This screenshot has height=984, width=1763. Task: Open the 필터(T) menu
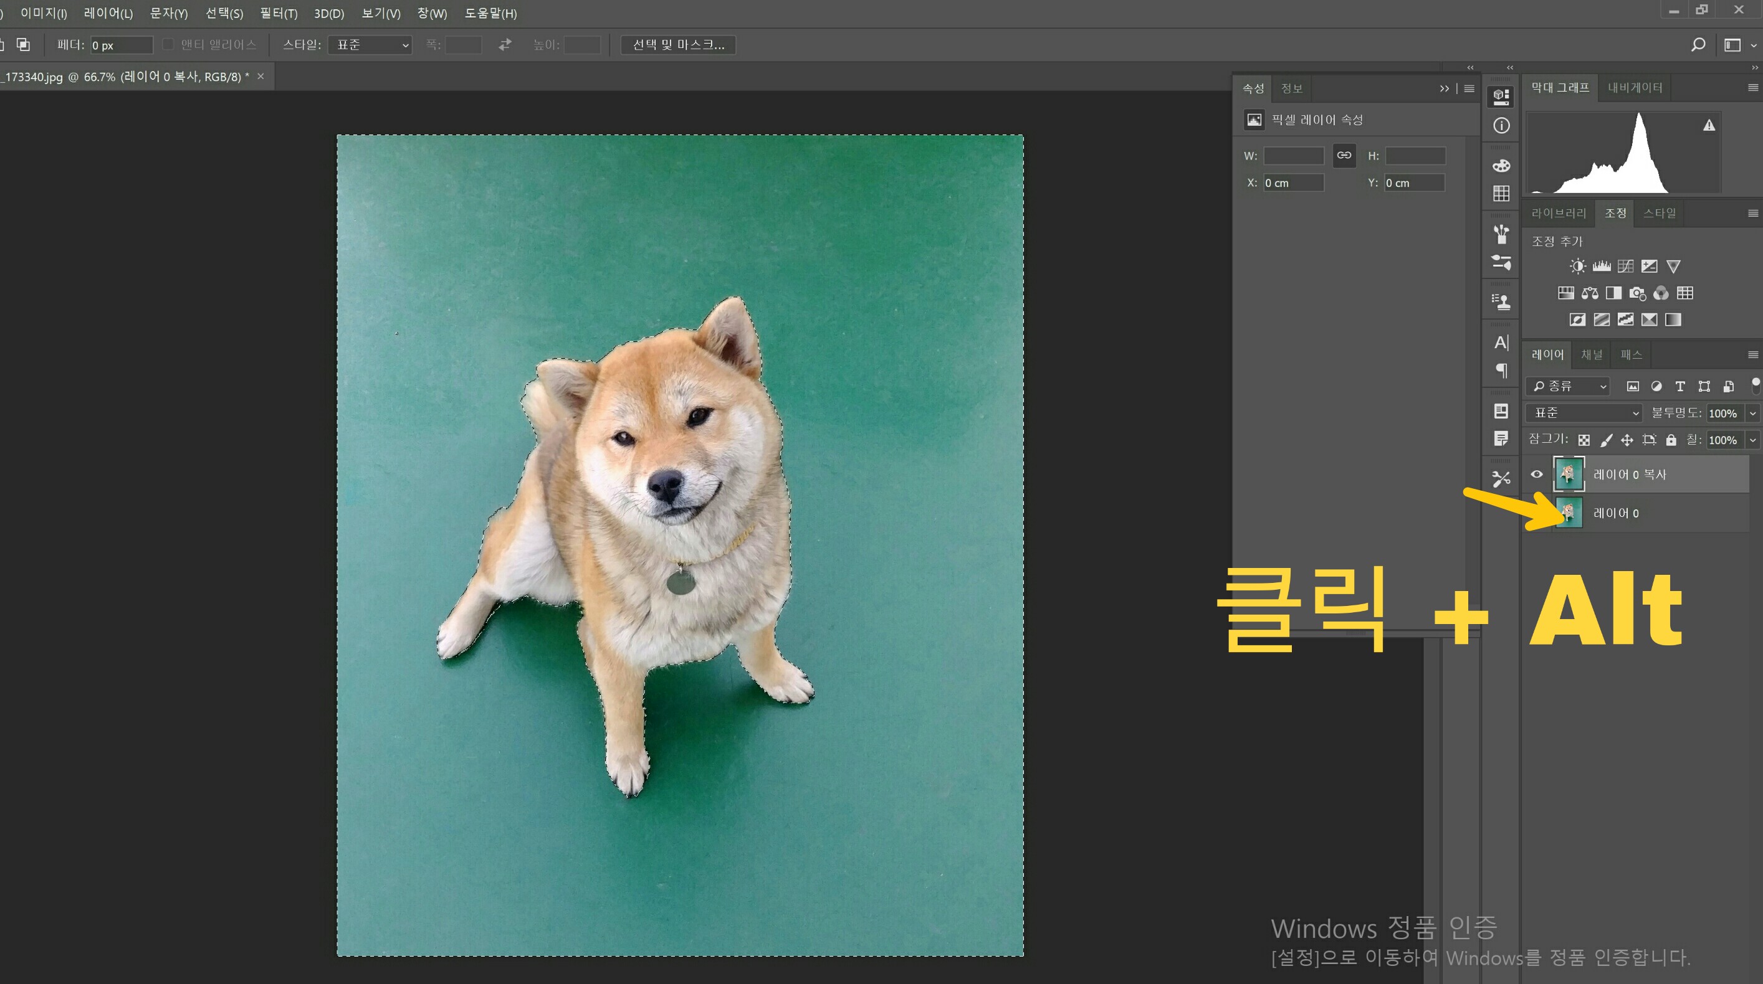click(279, 13)
